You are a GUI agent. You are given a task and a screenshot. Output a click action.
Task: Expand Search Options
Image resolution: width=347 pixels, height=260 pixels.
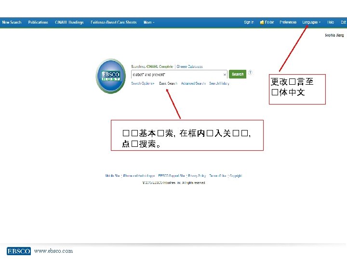(143, 83)
